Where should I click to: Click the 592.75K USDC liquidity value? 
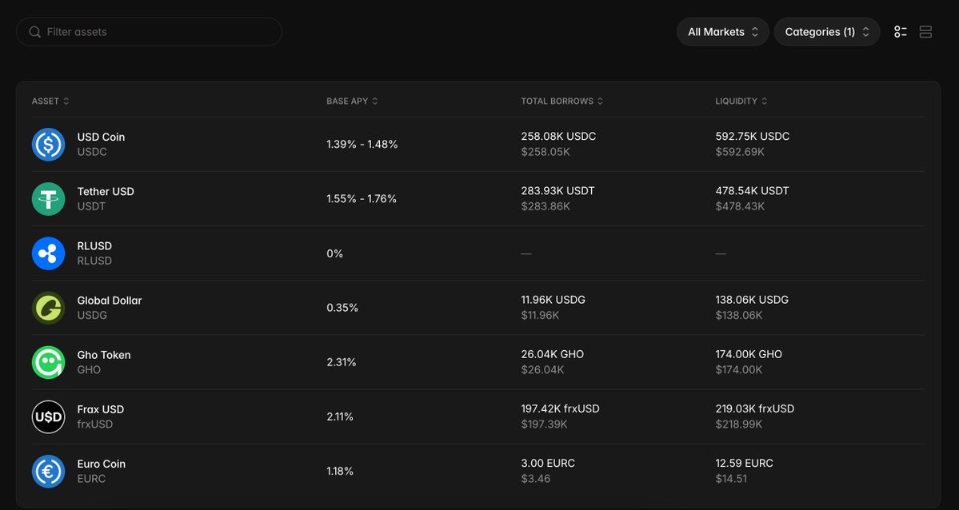click(753, 137)
